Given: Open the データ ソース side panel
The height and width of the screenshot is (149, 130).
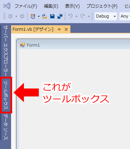Looking at the screenshot, I should 6,127.
